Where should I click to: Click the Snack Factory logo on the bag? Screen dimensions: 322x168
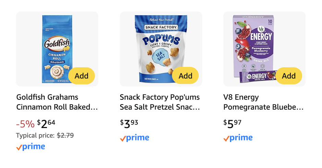point(161,27)
